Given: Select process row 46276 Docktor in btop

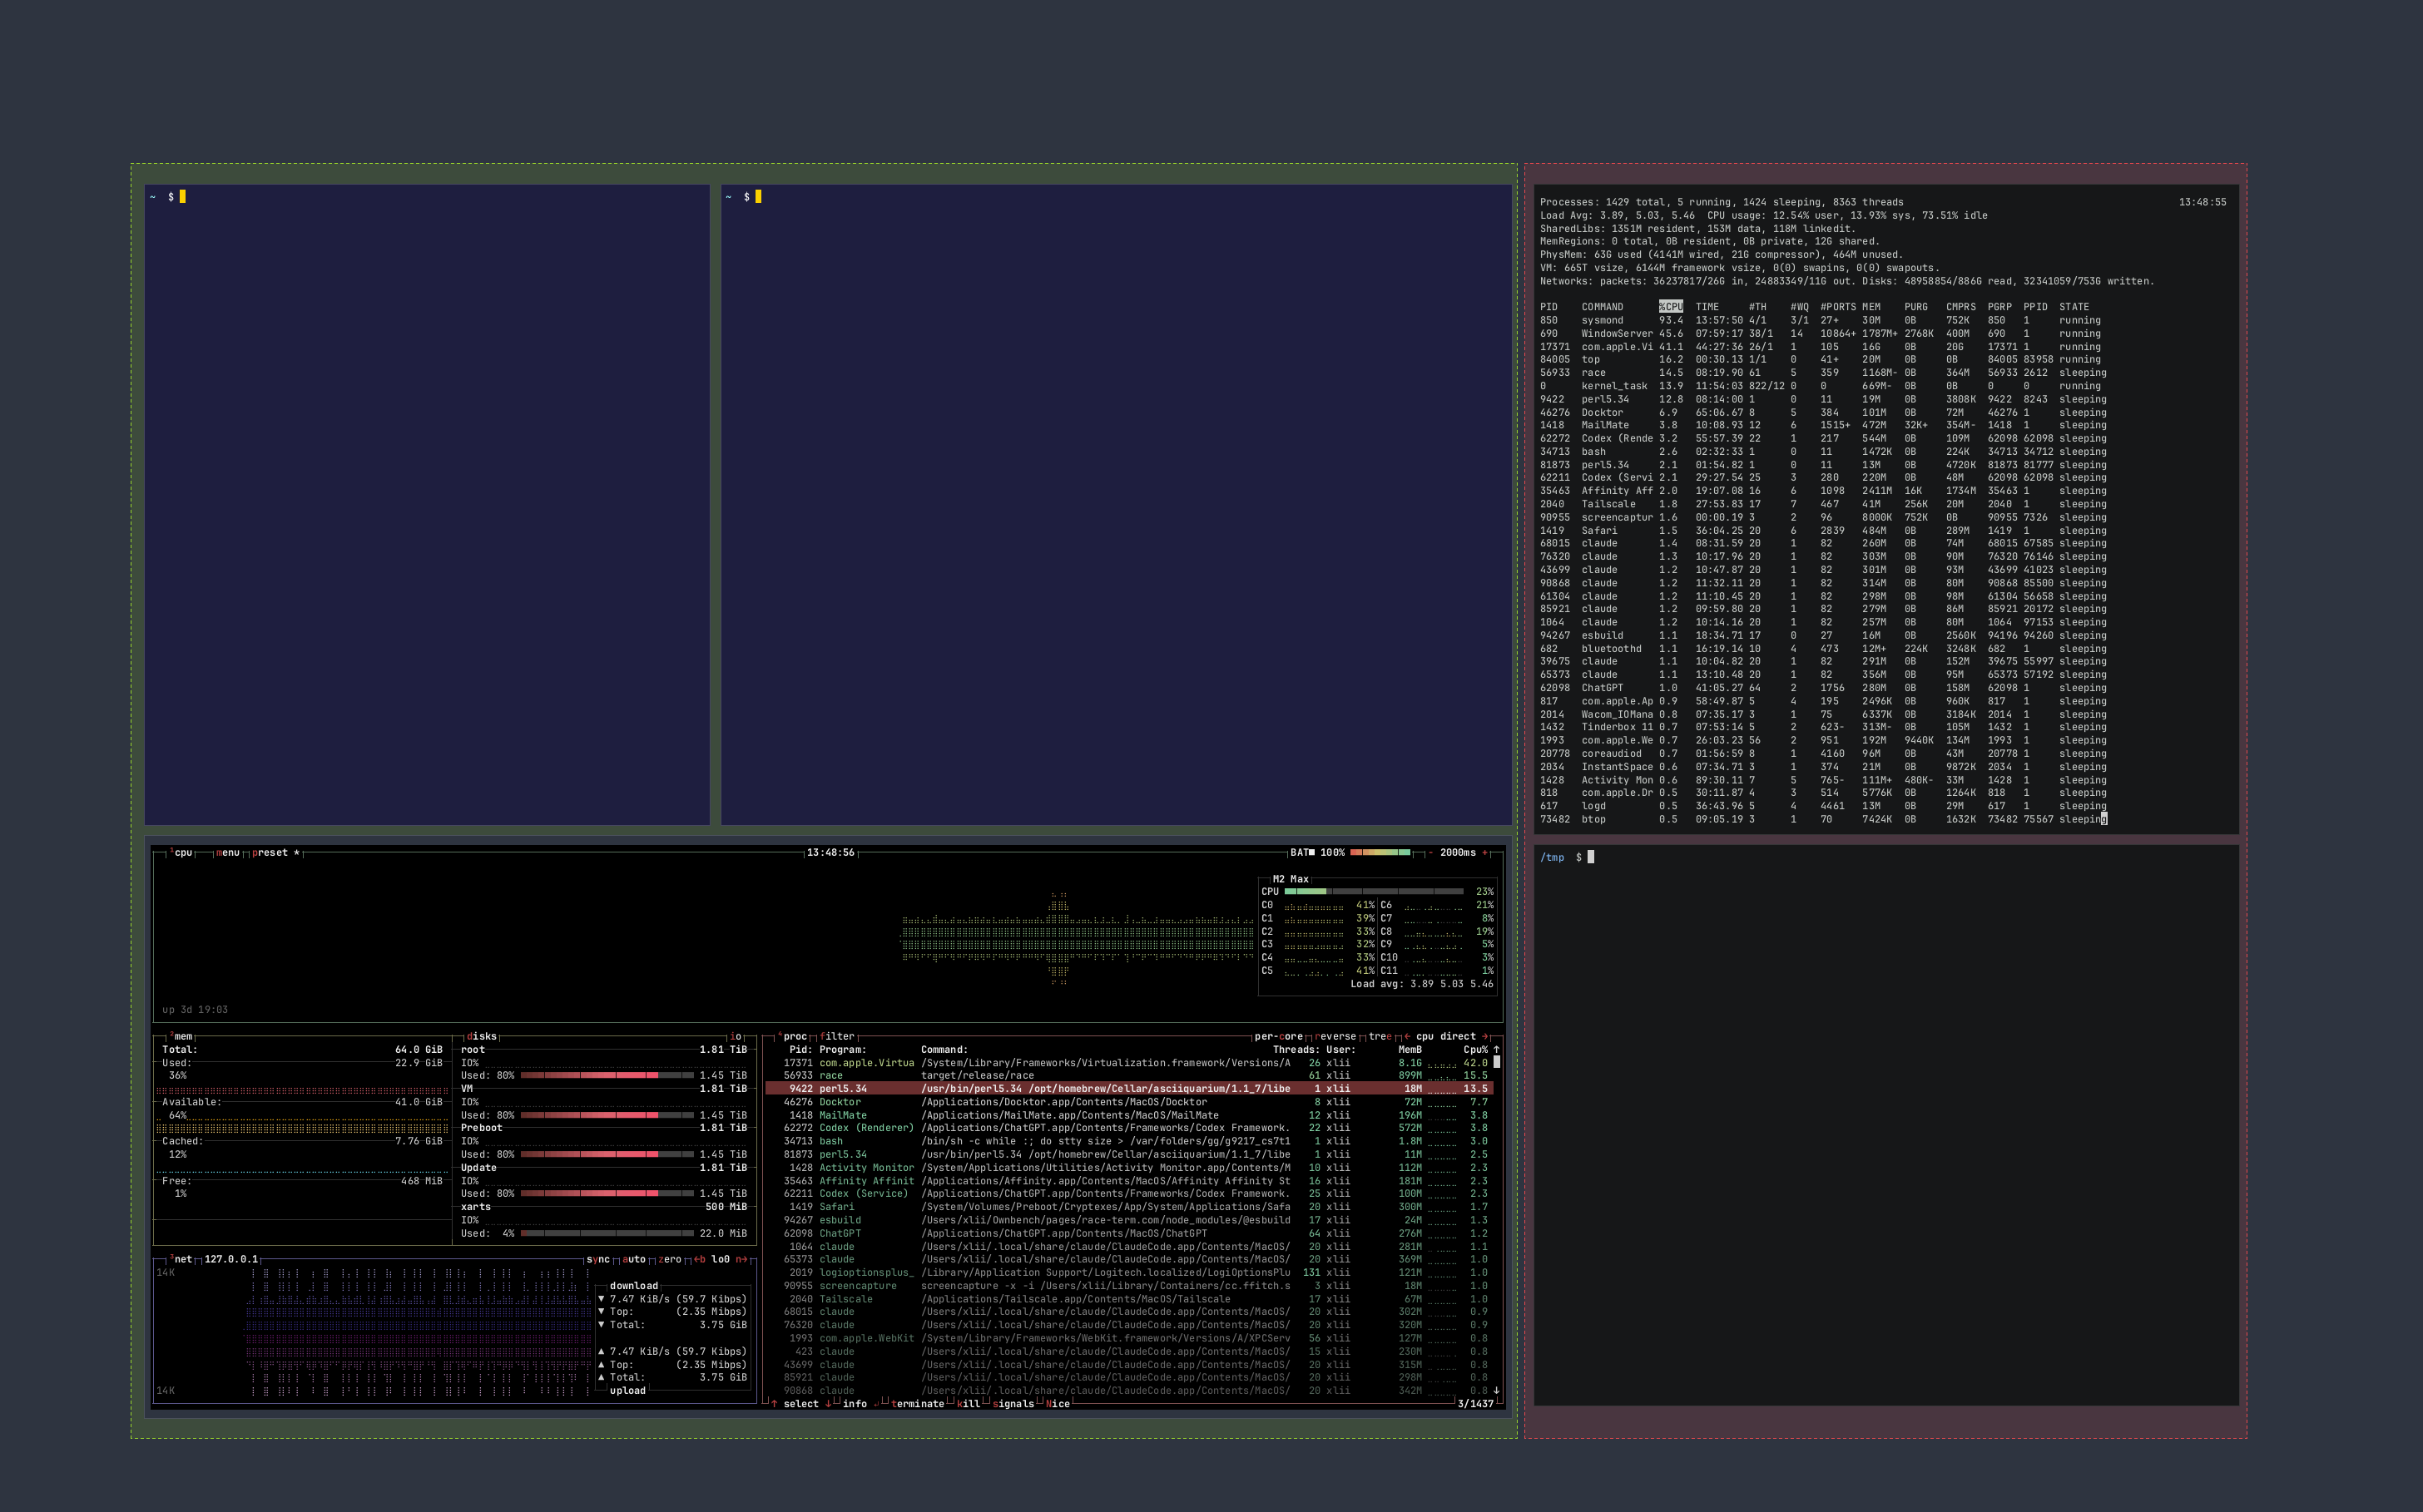Looking at the screenshot, I should [1128, 1102].
